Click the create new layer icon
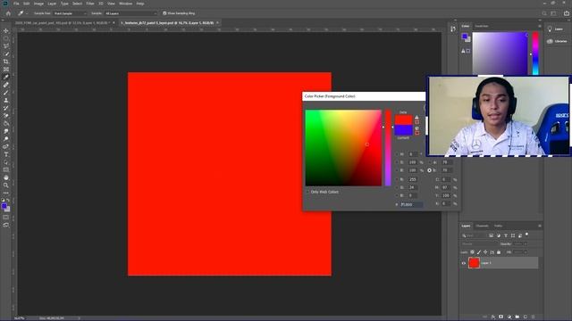 coord(526,317)
